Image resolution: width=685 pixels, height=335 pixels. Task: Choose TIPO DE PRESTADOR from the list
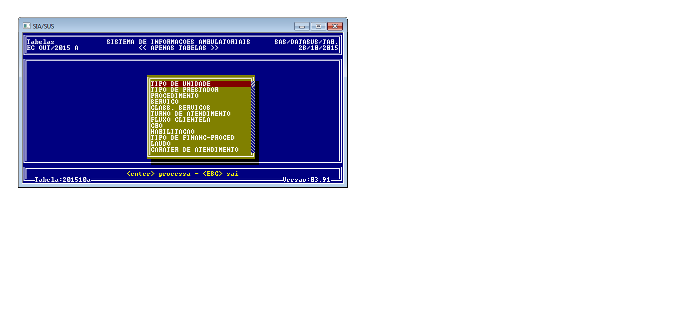point(184,90)
